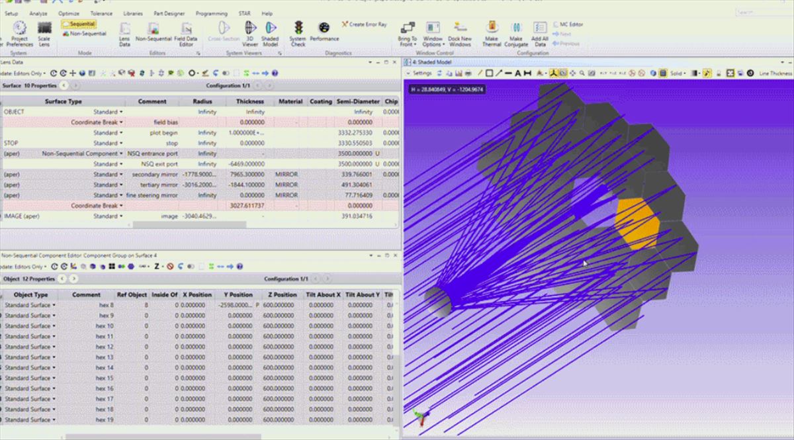The image size is (794, 440).
Task: Open the Solid render style dropdown
Action: [677, 73]
